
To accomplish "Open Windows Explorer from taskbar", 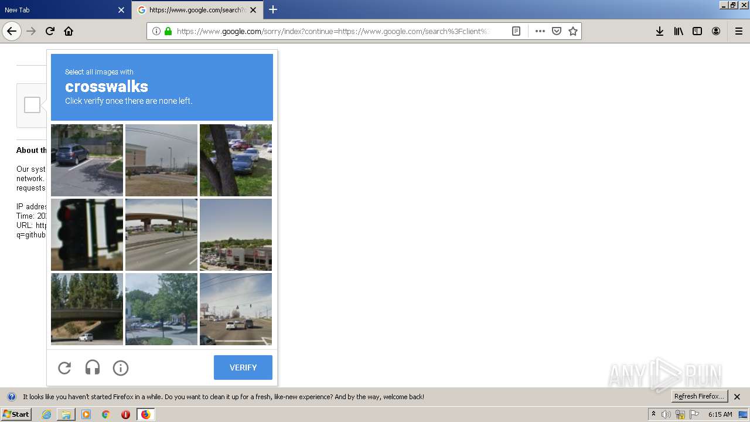I will point(66,414).
